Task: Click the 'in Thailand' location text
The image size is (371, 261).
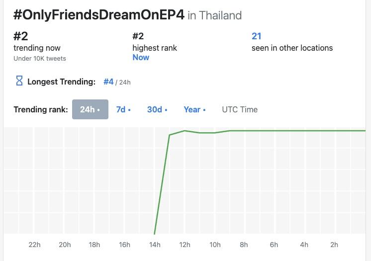Action: [x=214, y=15]
